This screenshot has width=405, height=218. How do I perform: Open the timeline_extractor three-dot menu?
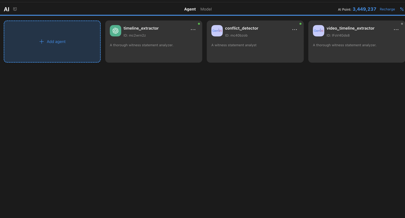(x=193, y=30)
